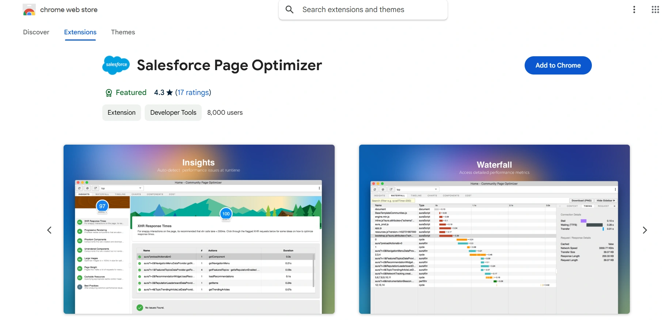Open the Google apps grid
This screenshot has height=320, width=662.
pos(655,9)
